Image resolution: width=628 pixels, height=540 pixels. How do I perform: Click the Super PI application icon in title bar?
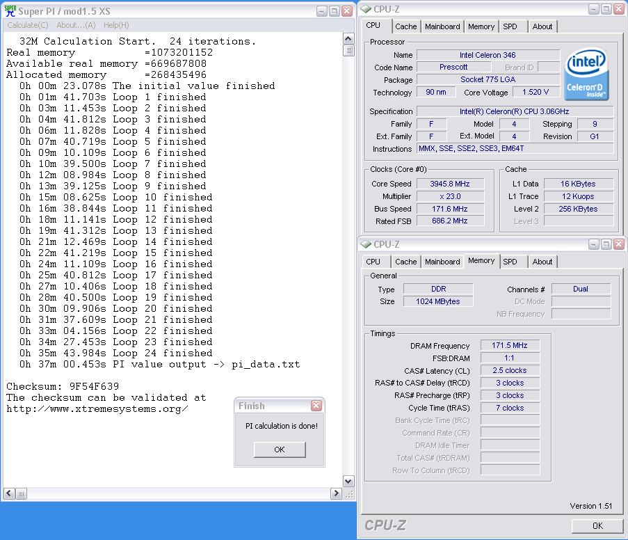pos(10,11)
